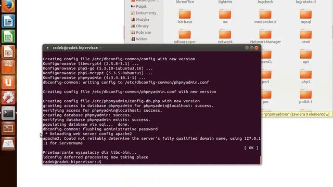Click the lightdm folder label
The height and width of the screenshot is (187, 333).
tap(225, 2)
